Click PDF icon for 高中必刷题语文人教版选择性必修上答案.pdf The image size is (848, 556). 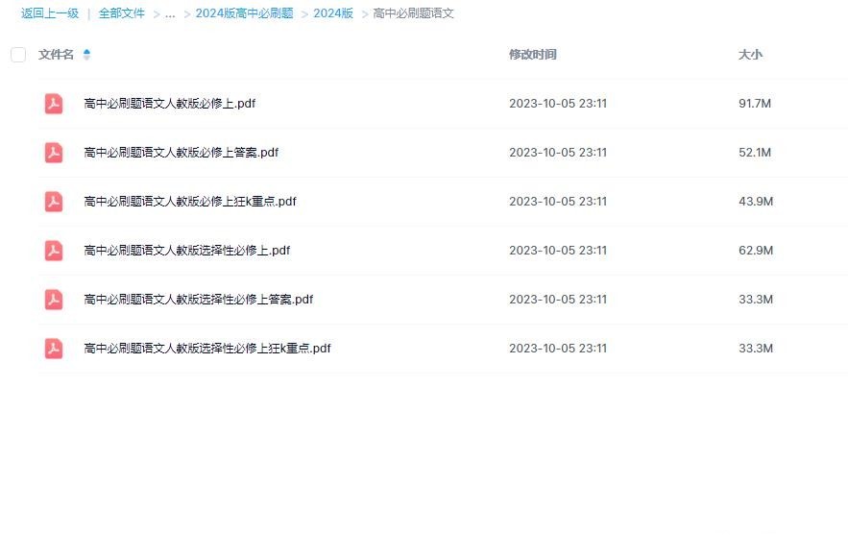pyautogui.click(x=54, y=299)
